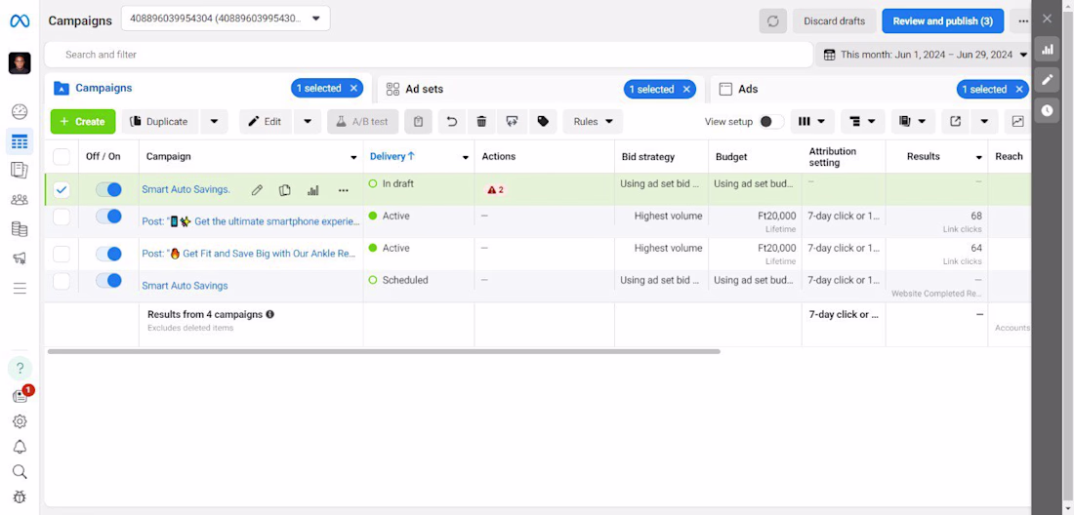Open Notifications bell icon

pyautogui.click(x=20, y=447)
